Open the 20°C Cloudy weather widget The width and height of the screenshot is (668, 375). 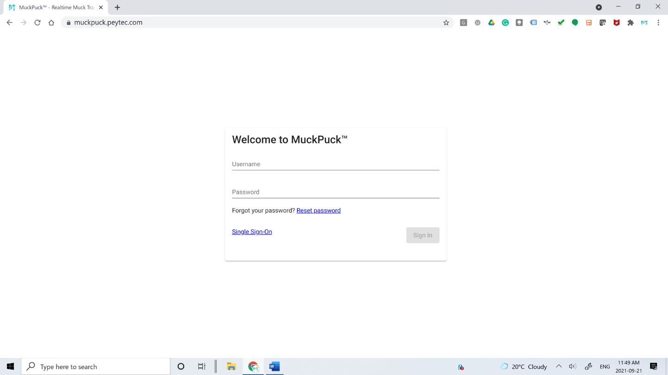click(523, 367)
